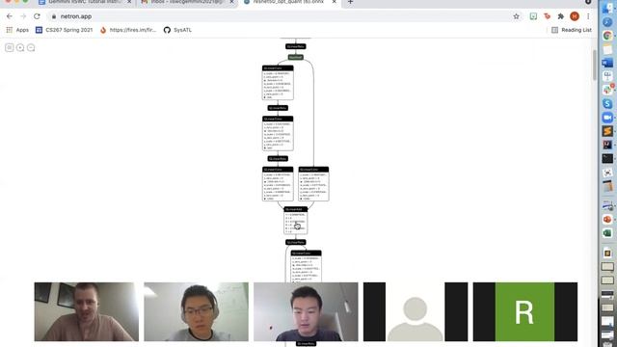This screenshot has width=617, height=347.
Task: Click the red extension icon beside the puzzle piece
Action: [547, 16]
